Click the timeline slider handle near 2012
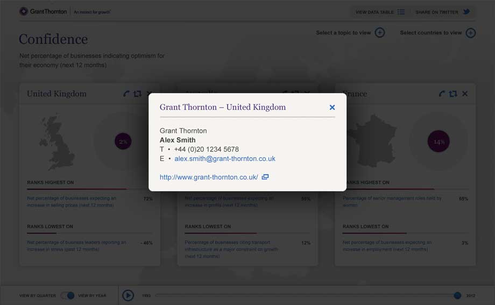This screenshot has height=305, width=495. [x=457, y=295]
